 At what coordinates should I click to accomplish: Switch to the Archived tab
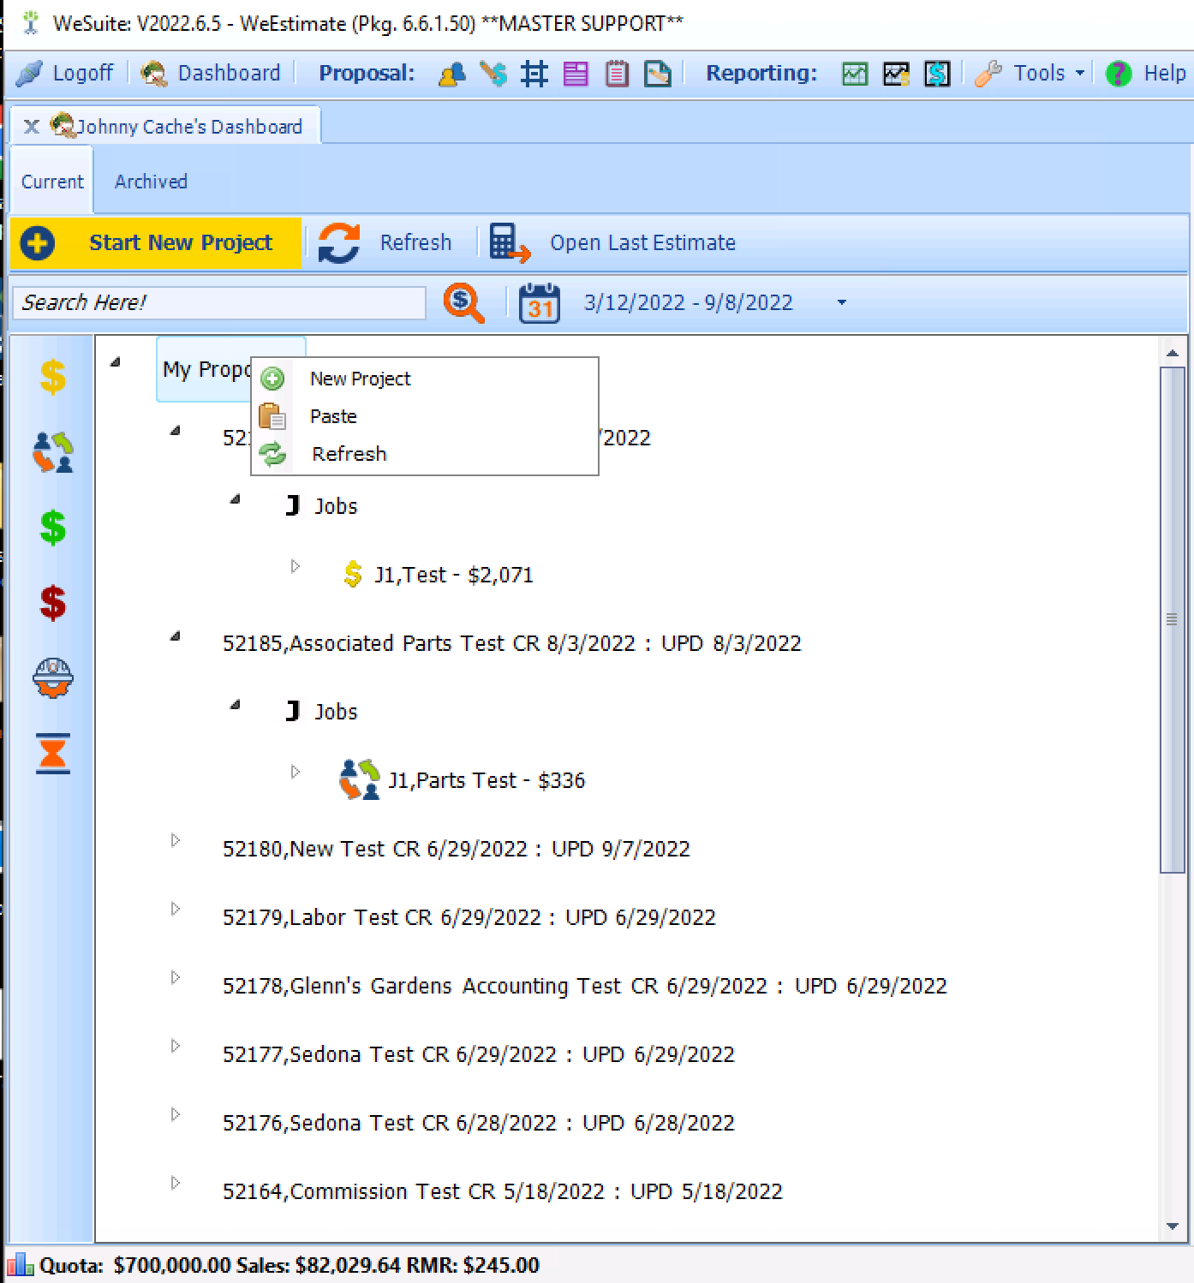(x=151, y=182)
